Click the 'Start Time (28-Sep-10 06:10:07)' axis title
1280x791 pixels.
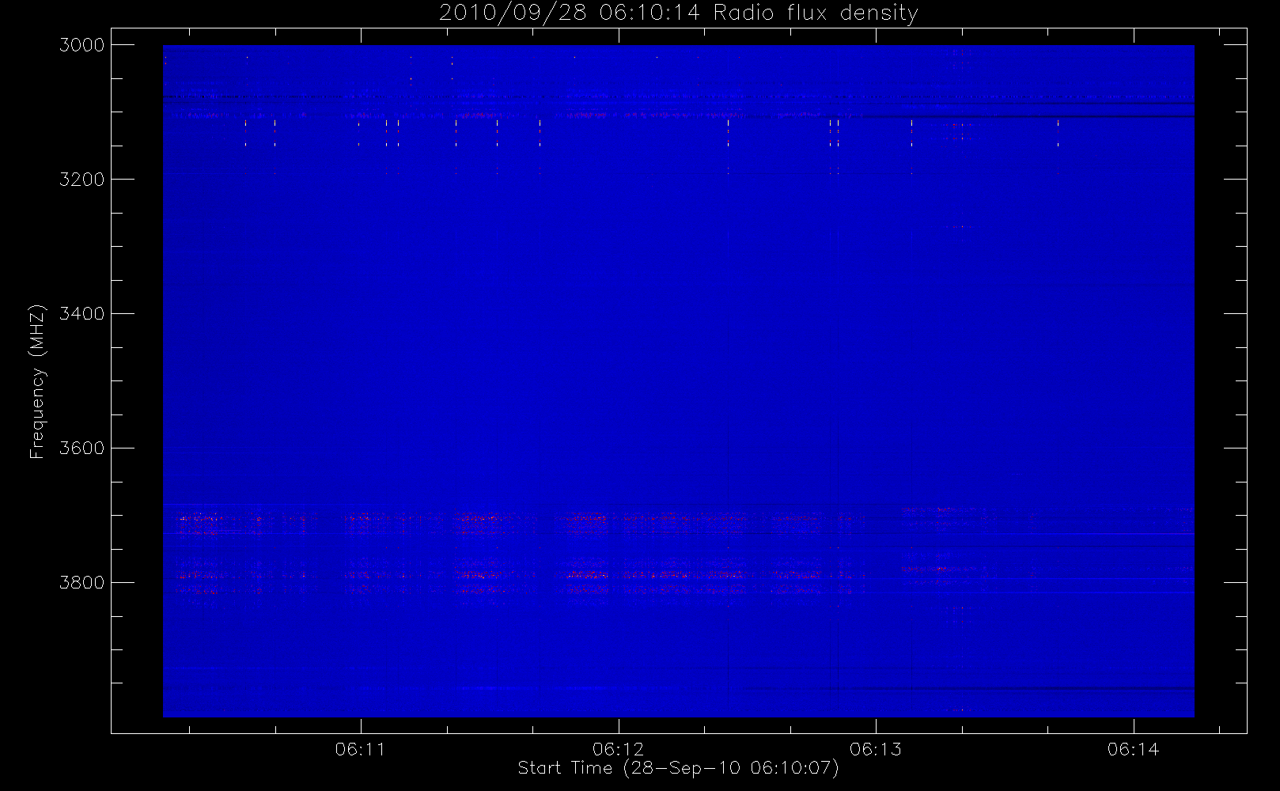[x=678, y=768]
